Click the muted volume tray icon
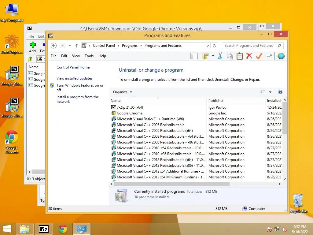Screen dimensions: 313x235 (284, 229)
